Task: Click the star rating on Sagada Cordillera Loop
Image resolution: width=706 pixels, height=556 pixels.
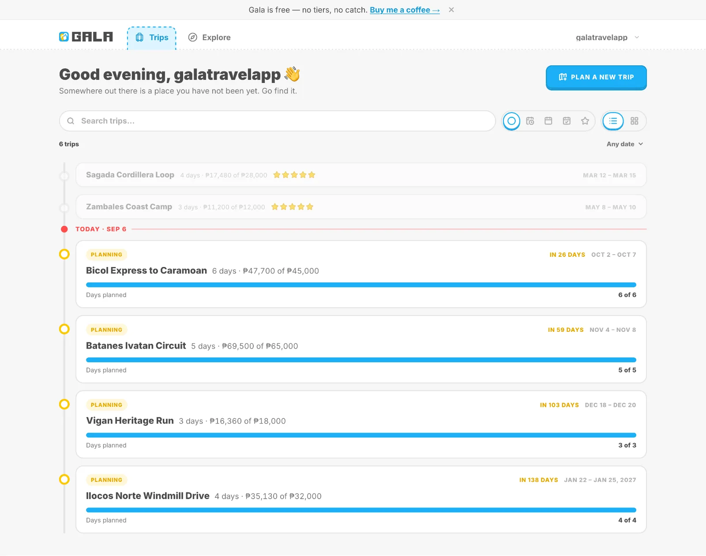Action: (x=294, y=175)
